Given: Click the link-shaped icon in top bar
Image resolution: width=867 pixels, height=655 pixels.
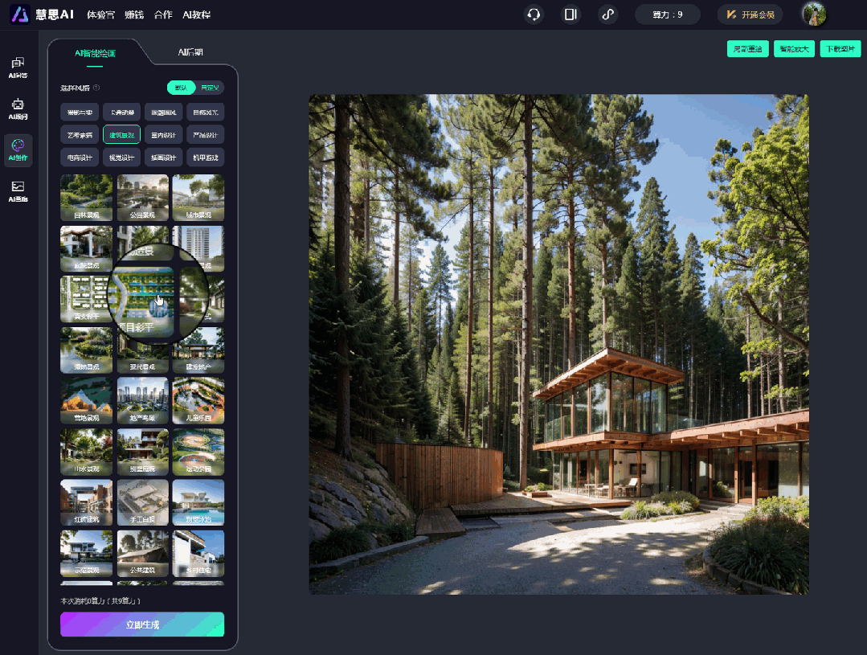Looking at the screenshot, I should tap(608, 14).
